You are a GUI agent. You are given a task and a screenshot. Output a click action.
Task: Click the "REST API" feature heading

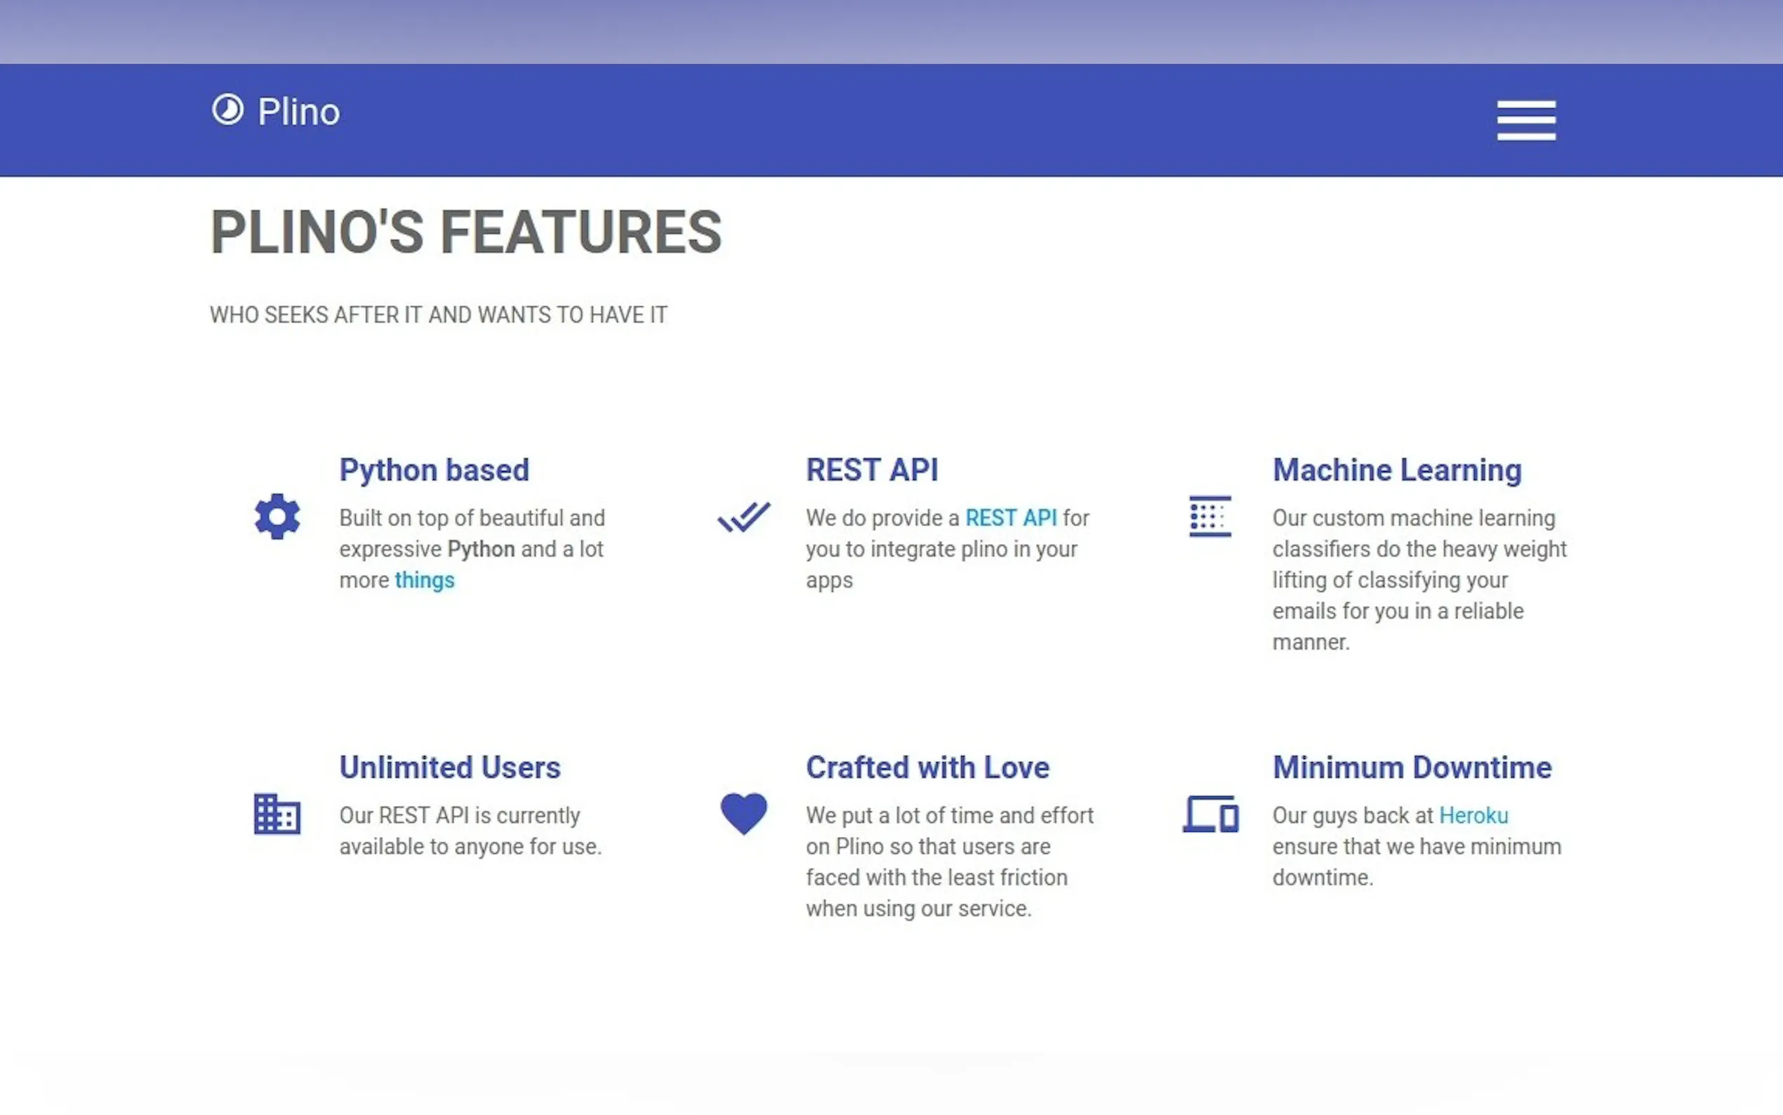(872, 470)
